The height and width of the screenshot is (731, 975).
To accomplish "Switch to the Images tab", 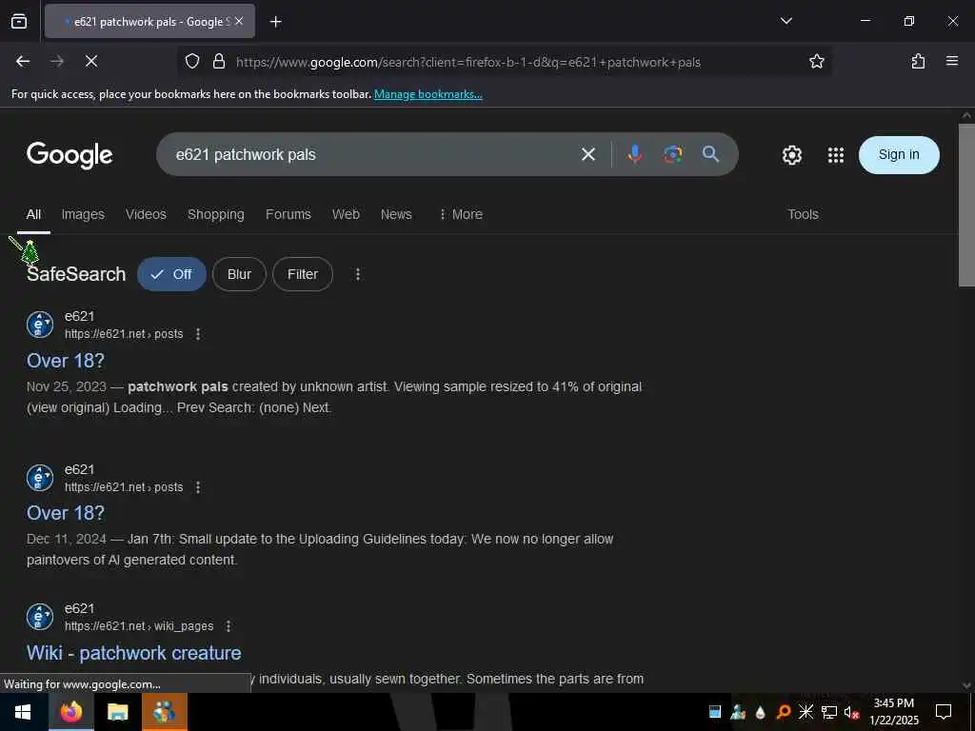I will click(x=83, y=214).
